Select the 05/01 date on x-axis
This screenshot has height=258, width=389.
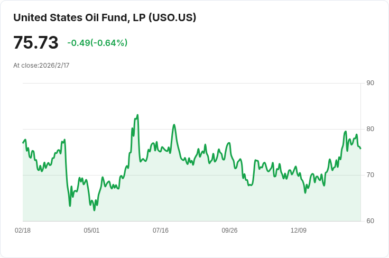coord(92,231)
